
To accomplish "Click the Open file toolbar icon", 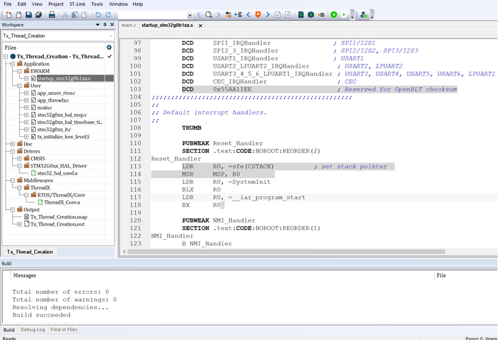I will 19,15.
